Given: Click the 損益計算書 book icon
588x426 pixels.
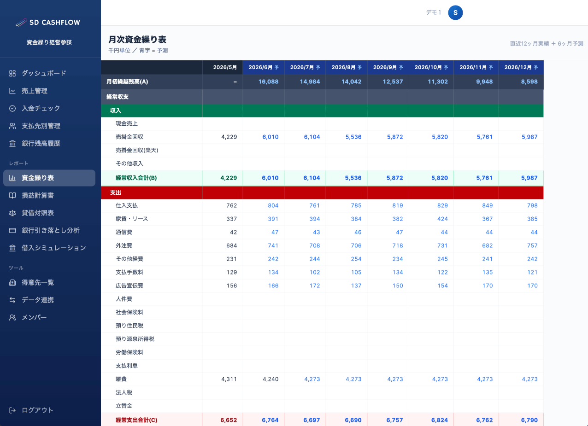Looking at the screenshot, I should point(12,195).
